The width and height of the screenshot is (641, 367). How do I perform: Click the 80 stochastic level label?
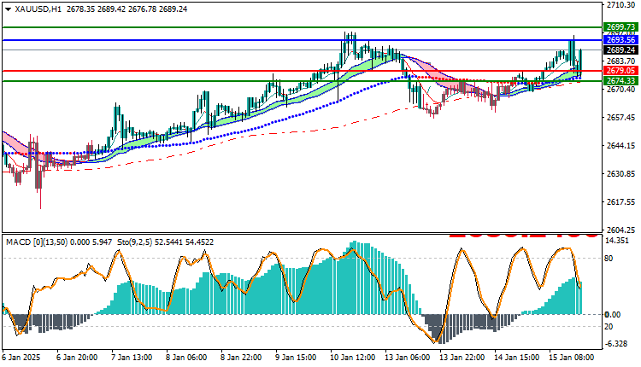point(609,258)
